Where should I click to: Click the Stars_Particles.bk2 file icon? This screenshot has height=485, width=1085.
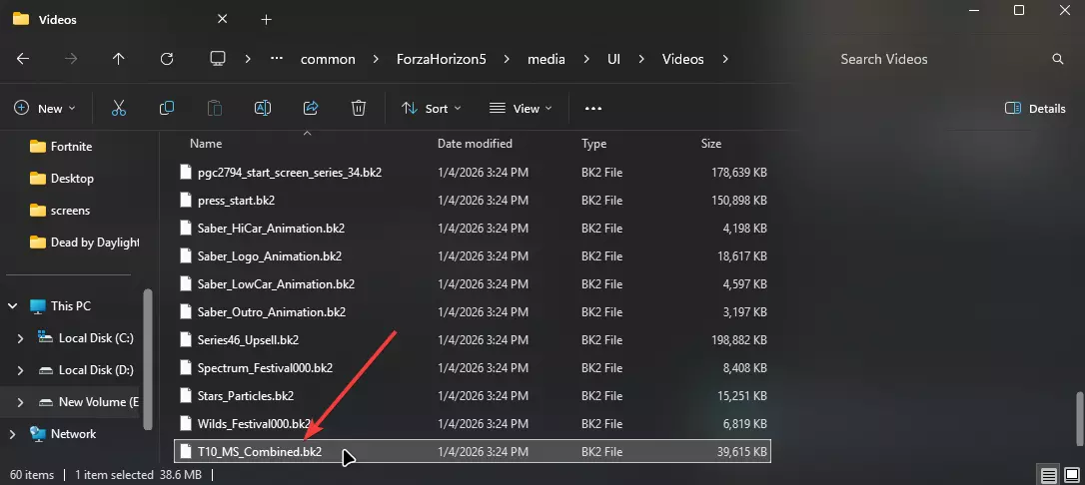185,396
